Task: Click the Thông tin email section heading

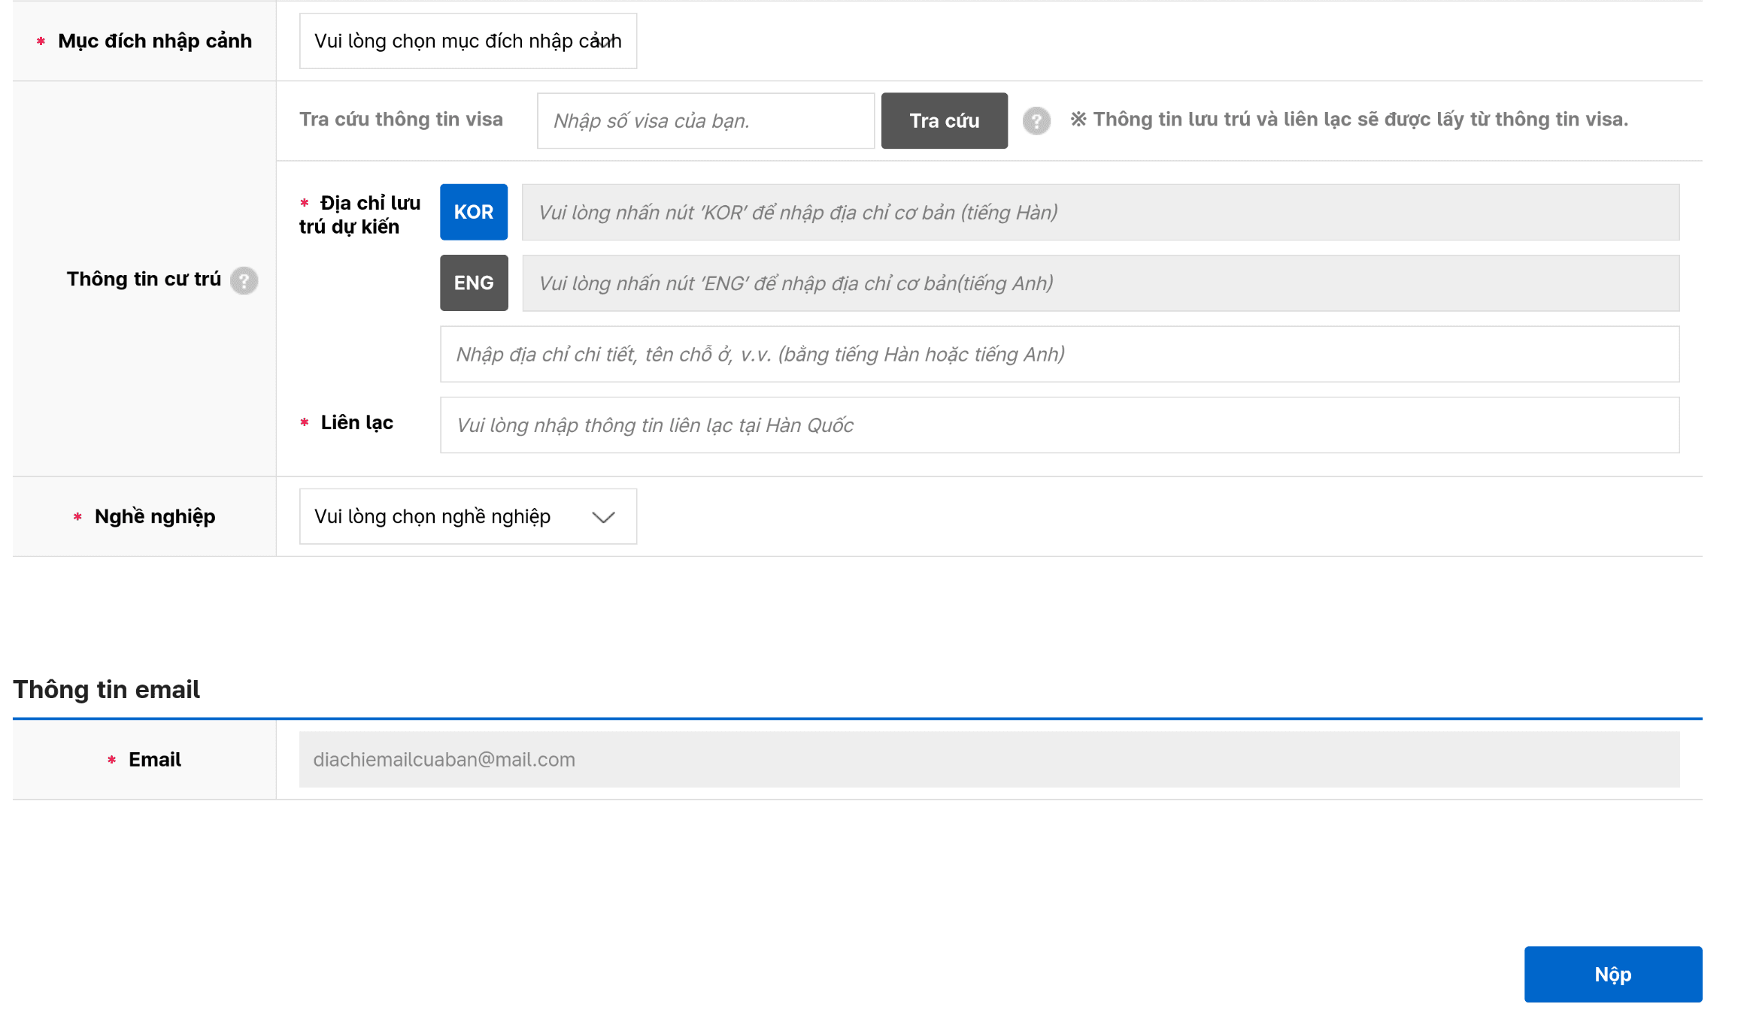Action: 106,689
